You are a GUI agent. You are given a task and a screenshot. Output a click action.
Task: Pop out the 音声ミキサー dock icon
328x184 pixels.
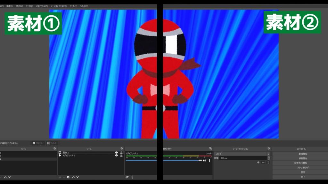coord(210,149)
